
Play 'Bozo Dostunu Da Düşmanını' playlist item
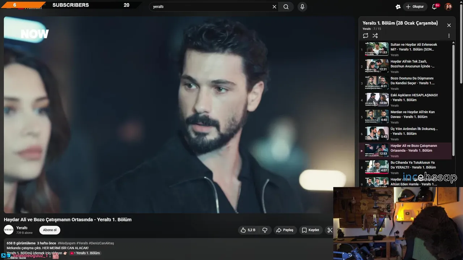tap(405, 83)
